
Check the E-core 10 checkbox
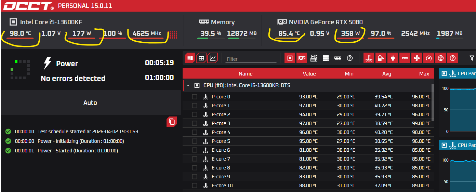click(x=195, y=186)
